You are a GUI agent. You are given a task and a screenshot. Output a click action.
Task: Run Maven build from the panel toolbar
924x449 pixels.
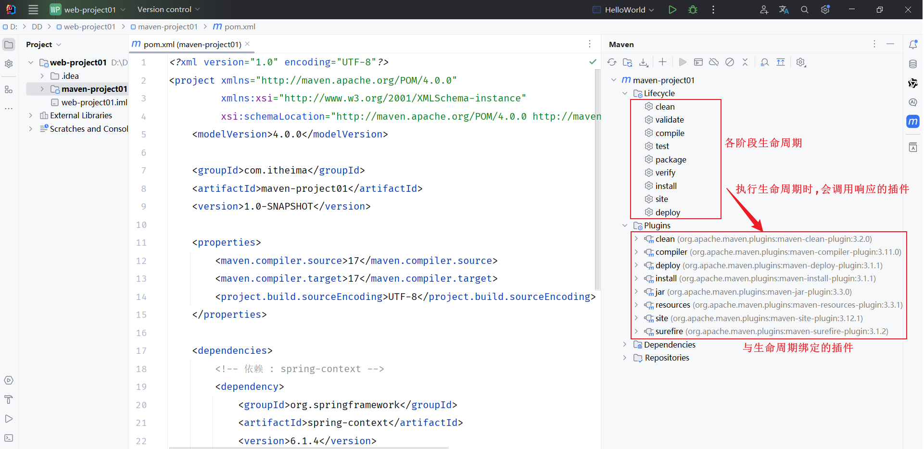(x=682, y=62)
